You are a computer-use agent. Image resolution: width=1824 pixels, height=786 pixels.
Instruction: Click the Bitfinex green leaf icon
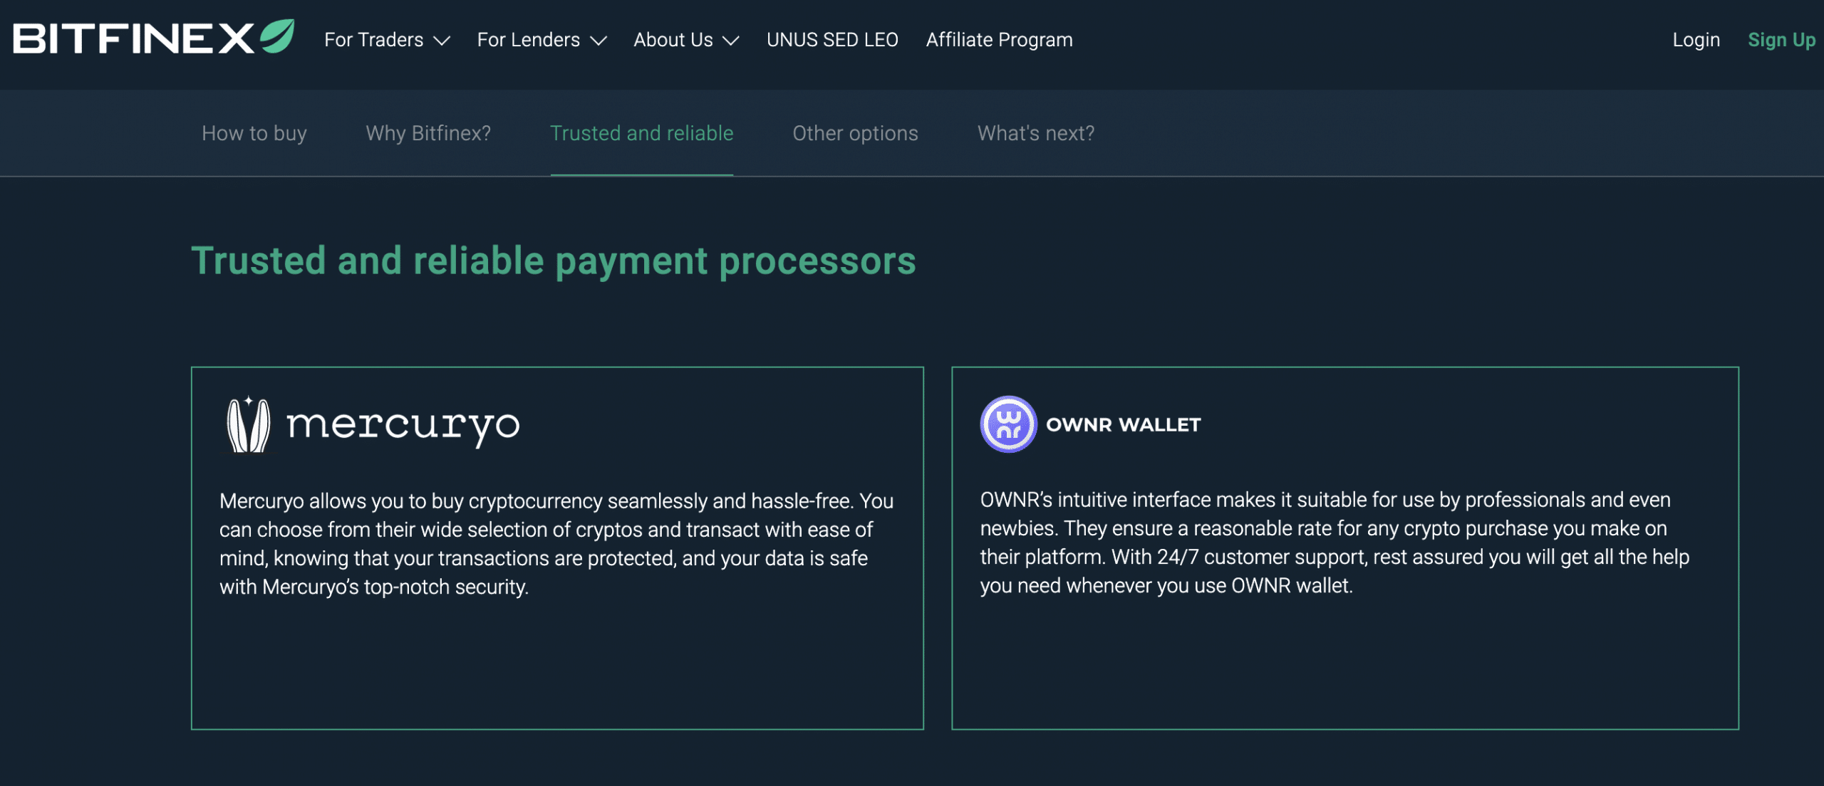(277, 36)
